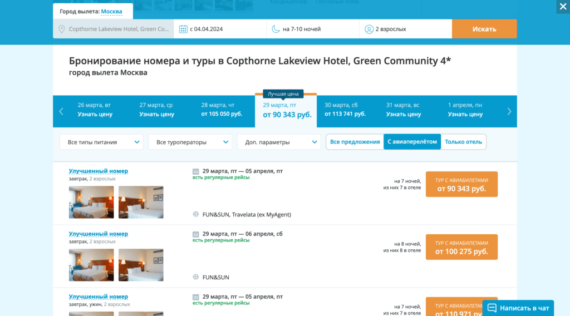
Task: Click the на 8 ночей duration text
Action: tap(407, 244)
